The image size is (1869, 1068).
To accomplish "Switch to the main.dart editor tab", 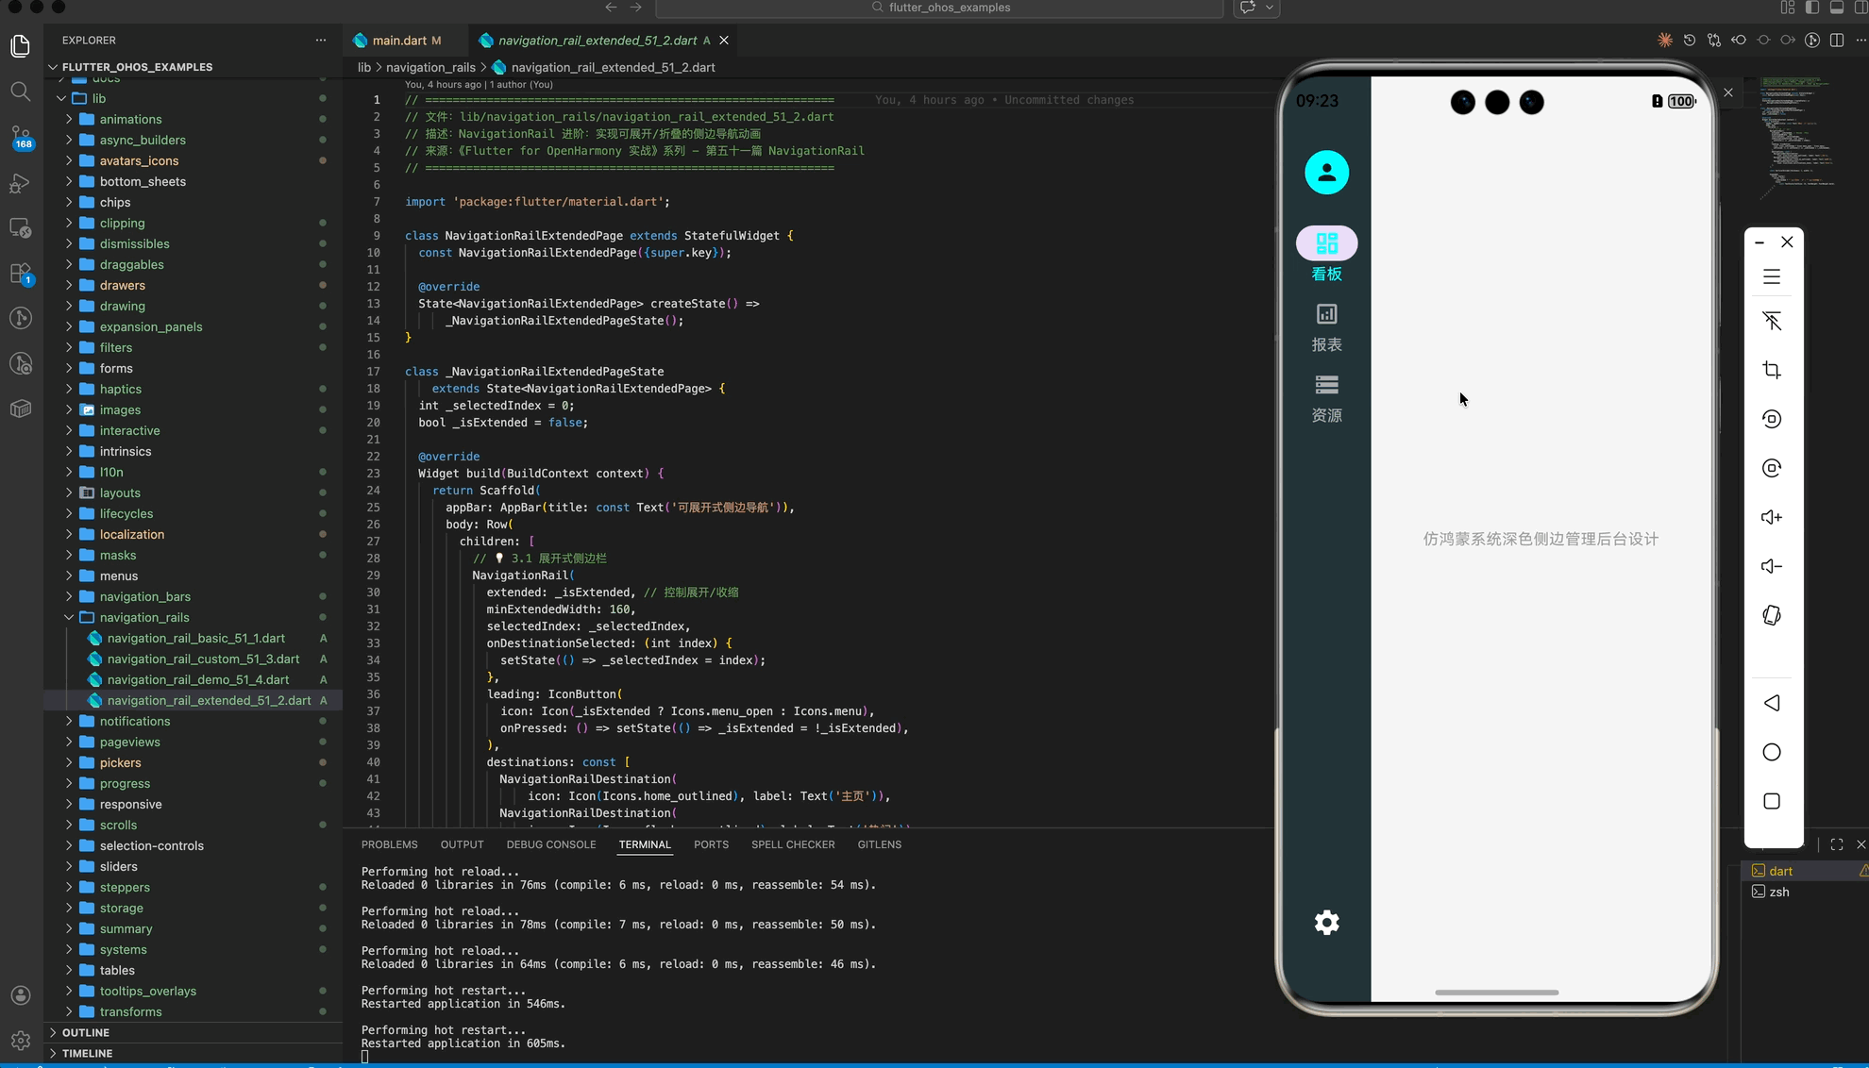I will point(398,41).
